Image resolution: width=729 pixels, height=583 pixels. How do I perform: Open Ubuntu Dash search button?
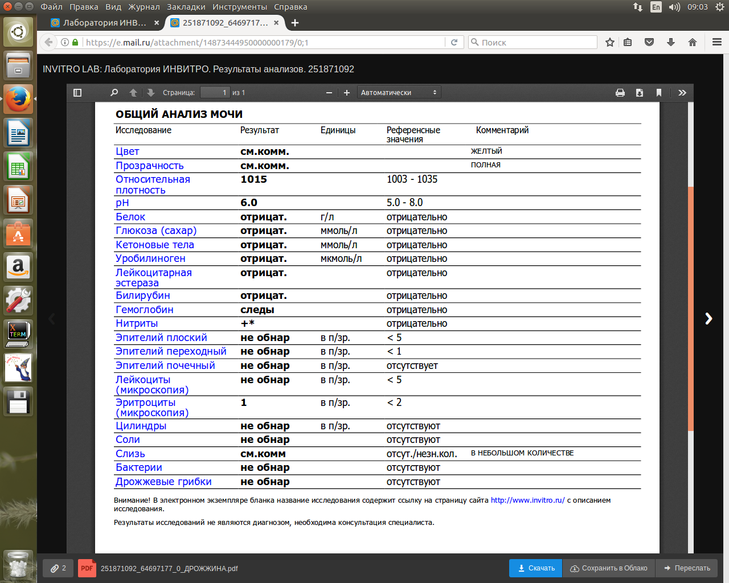(18, 31)
